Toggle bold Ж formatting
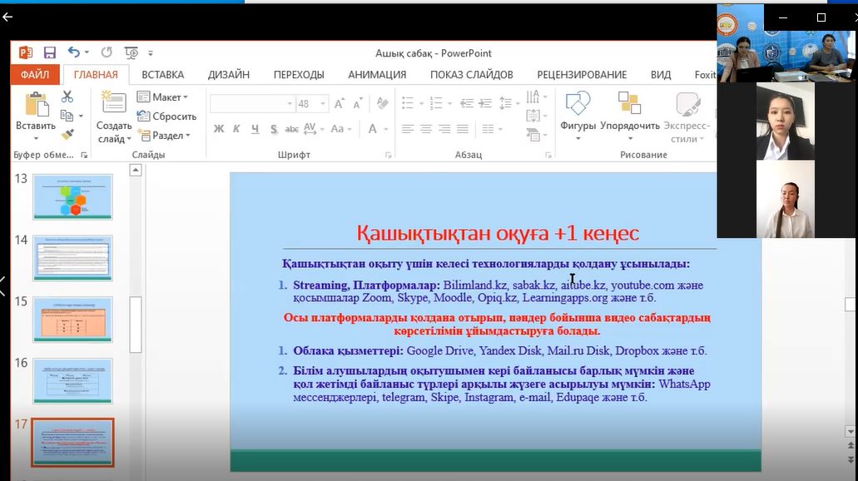This screenshot has width=858, height=481. click(x=219, y=129)
